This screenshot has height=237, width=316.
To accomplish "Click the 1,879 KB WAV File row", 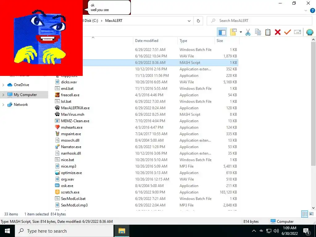I will 160,56.
